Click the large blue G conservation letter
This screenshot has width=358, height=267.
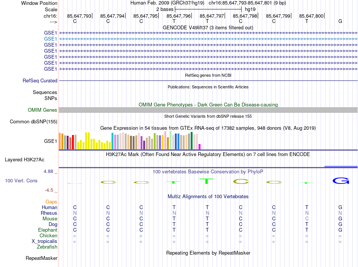(x=341, y=181)
